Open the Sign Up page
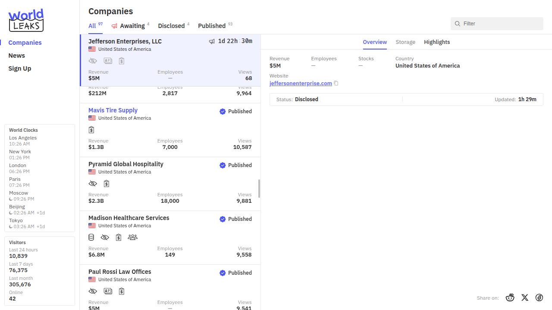This screenshot has width=552, height=310. (x=20, y=68)
